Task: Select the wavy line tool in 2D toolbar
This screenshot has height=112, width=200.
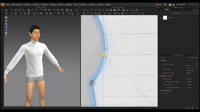Action: pyautogui.click(x=139, y=13)
